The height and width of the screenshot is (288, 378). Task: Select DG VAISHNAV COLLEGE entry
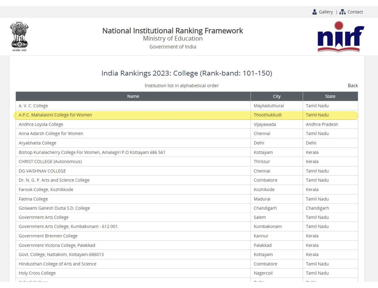pyautogui.click(x=42, y=171)
